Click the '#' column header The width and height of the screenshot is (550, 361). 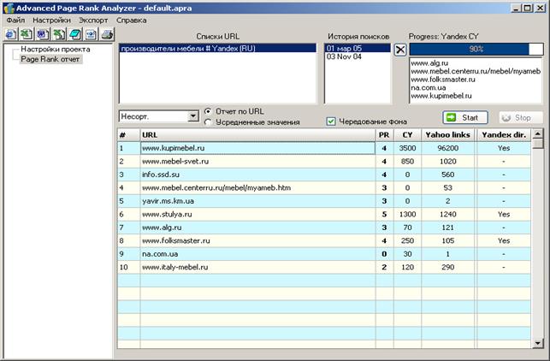(x=128, y=135)
